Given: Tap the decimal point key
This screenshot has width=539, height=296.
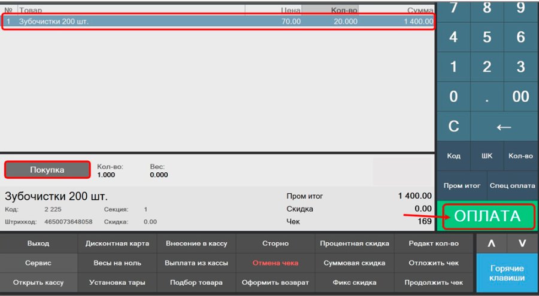Looking at the screenshot, I should pos(487,96).
